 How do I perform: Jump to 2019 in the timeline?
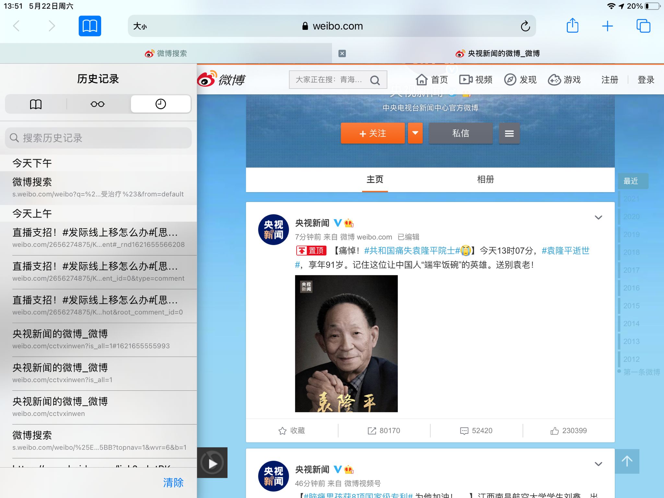point(631,234)
